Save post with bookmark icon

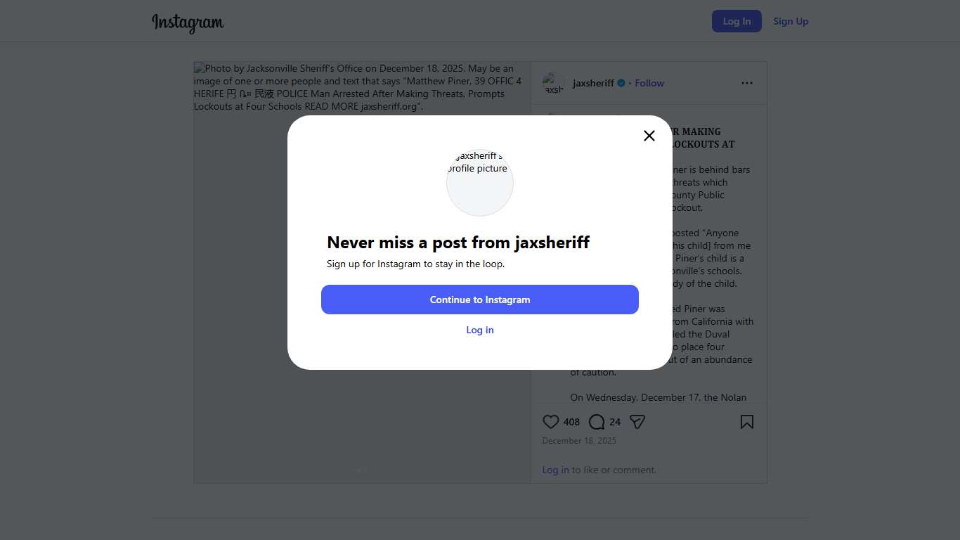[x=746, y=422]
